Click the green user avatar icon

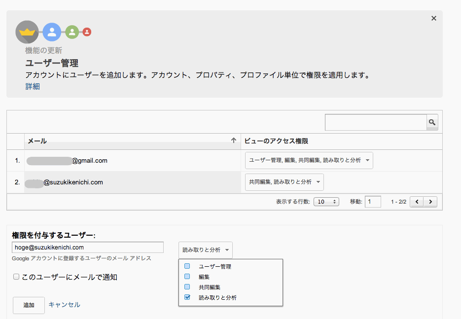tap(72, 32)
